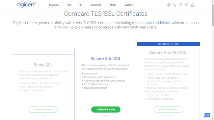Open the floating live chat bubble
Screen dimensions: 214x120
(207, 115)
